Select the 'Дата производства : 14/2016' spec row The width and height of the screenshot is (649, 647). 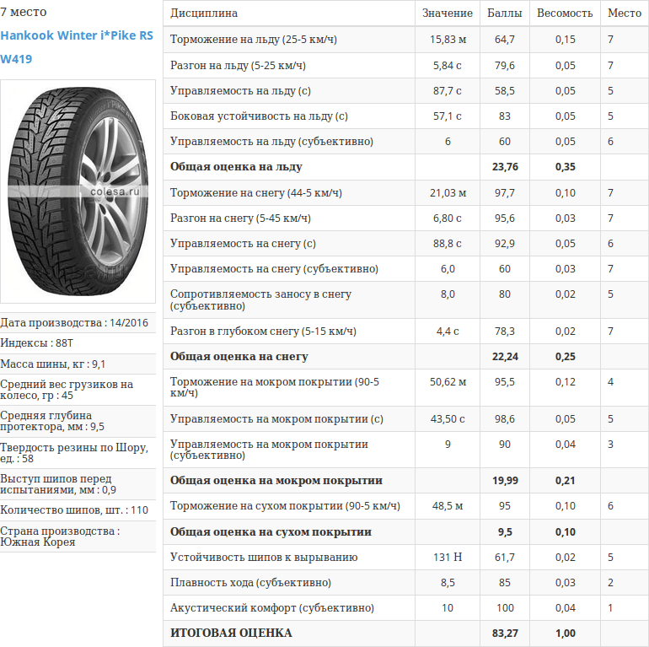74,322
